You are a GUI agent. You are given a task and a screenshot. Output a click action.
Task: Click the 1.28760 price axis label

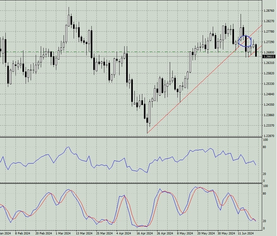click(269, 11)
